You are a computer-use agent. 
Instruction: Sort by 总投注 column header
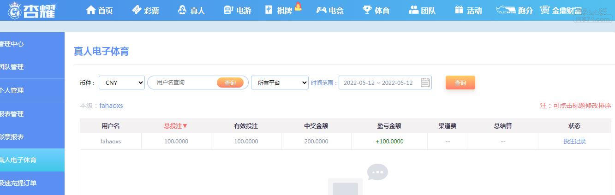176,126
